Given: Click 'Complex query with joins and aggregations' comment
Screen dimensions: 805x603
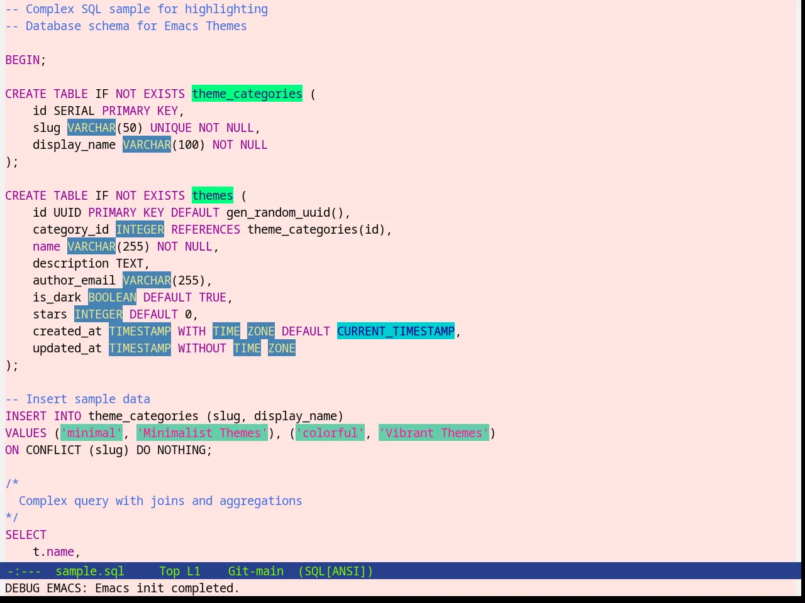Looking at the screenshot, I should tap(160, 501).
